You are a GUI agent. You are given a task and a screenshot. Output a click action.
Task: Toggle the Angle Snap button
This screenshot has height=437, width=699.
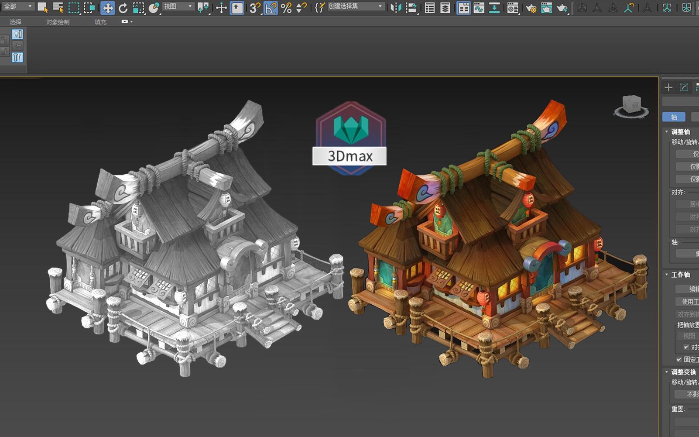[x=271, y=7]
